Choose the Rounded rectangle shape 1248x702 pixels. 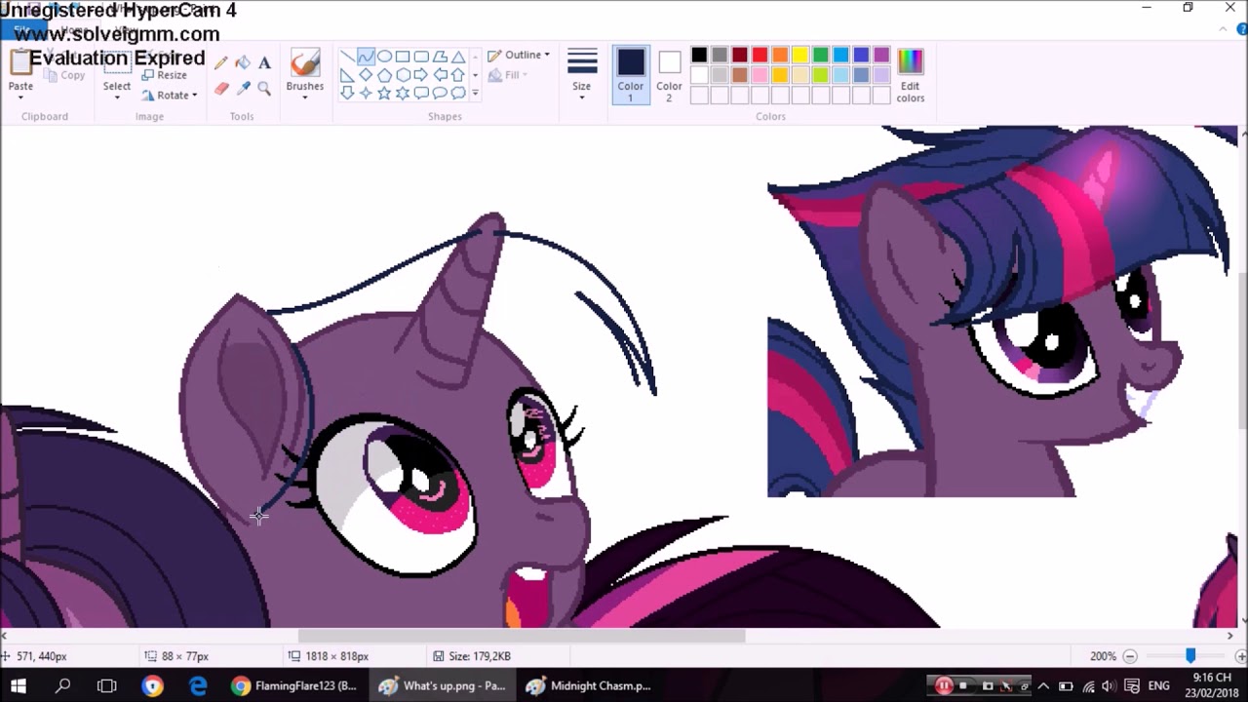(x=421, y=57)
